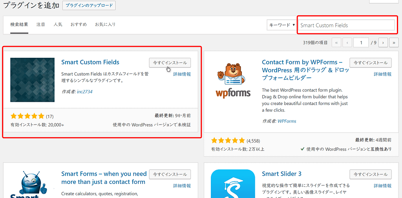
Task: Open Smart Custom Fields title link
Action: 90,62
